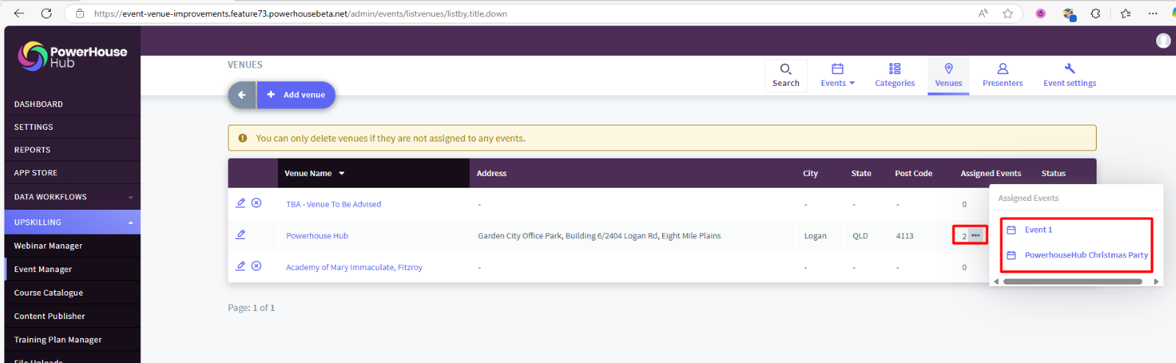Expand the Data Workflows sidebar section
The image size is (1176, 363).
coord(131,197)
